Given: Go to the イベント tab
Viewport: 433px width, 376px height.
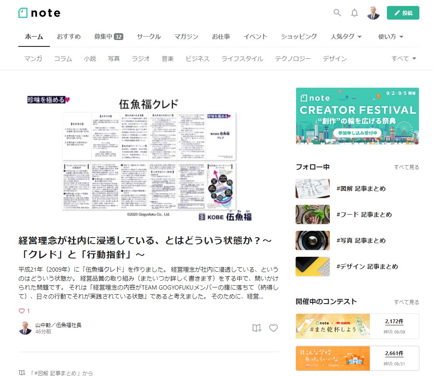Looking at the screenshot, I should point(256,37).
